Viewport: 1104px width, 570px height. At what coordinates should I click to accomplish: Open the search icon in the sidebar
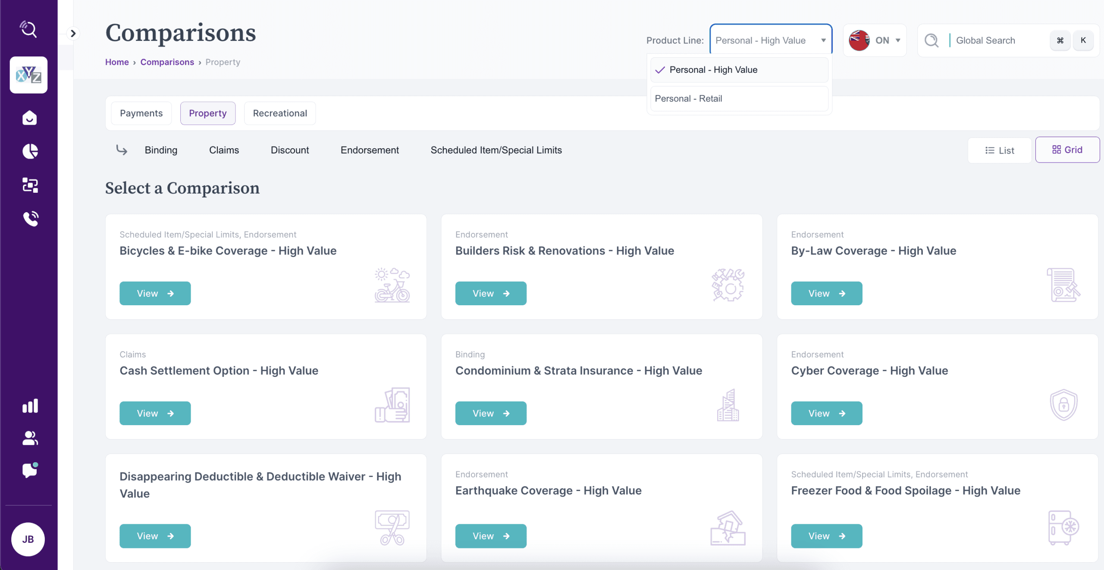pyautogui.click(x=28, y=29)
